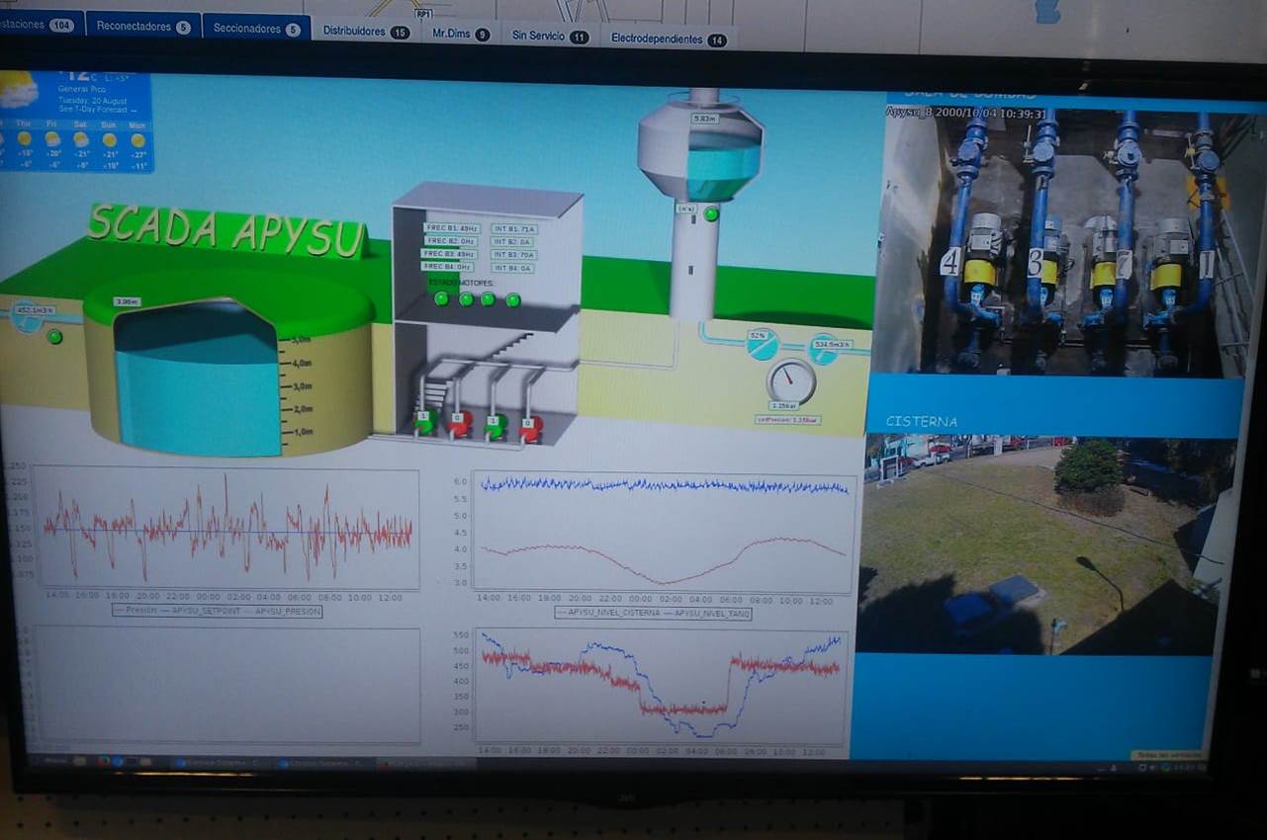This screenshot has height=840, width=1267.
Task: Click the current weather cloud-sun icon
Action: pos(18,90)
